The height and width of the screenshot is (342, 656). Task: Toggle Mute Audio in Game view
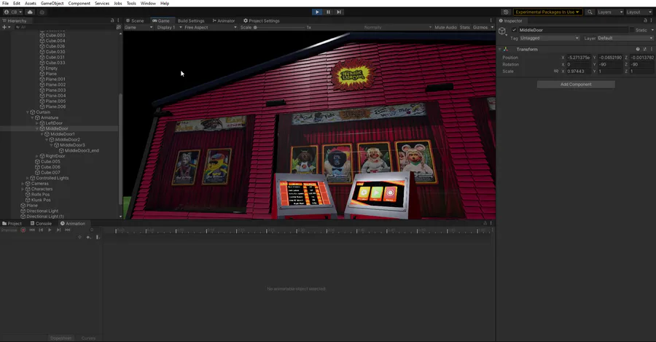(445, 27)
